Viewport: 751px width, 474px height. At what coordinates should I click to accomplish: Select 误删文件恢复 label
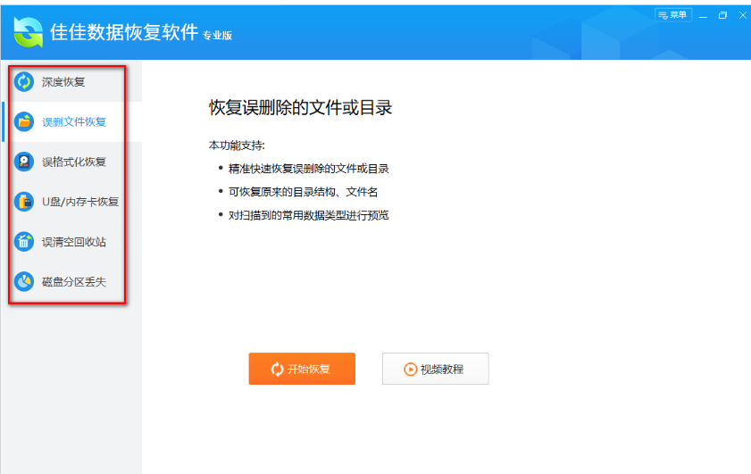click(x=74, y=122)
